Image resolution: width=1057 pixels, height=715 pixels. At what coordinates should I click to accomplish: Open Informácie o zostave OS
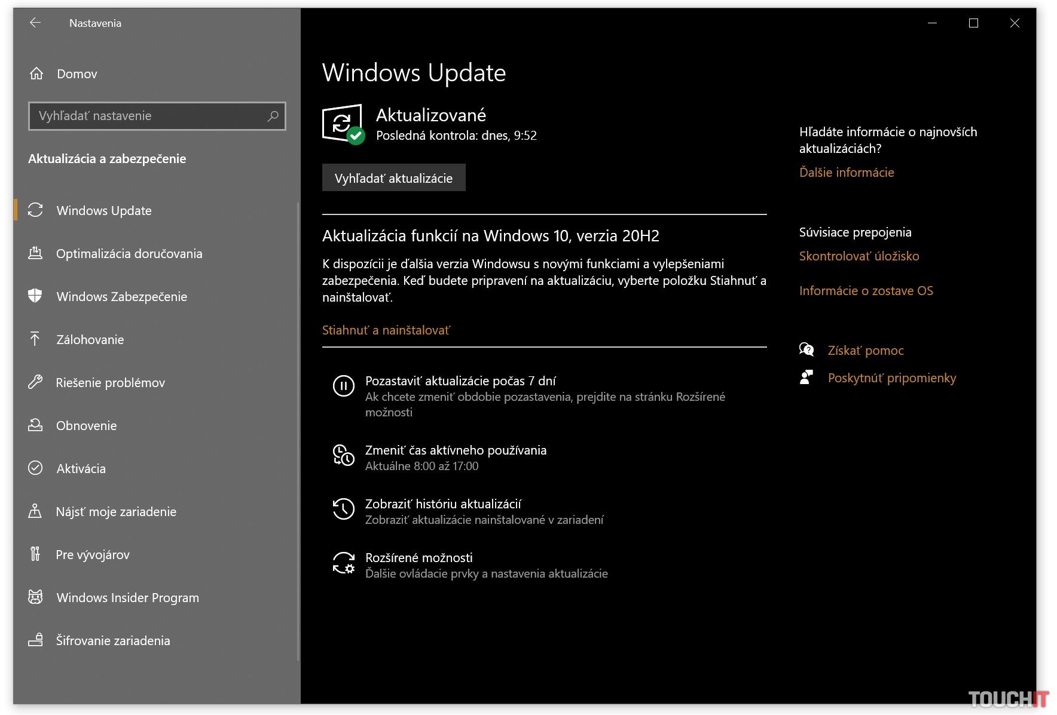(x=866, y=291)
